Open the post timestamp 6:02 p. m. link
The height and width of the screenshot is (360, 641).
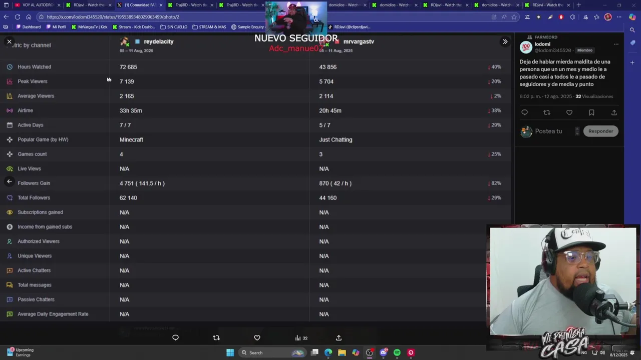click(x=545, y=96)
